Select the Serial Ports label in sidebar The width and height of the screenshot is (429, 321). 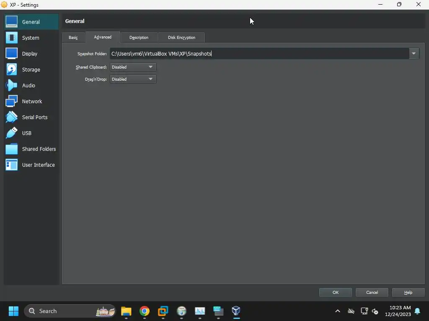click(x=35, y=117)
